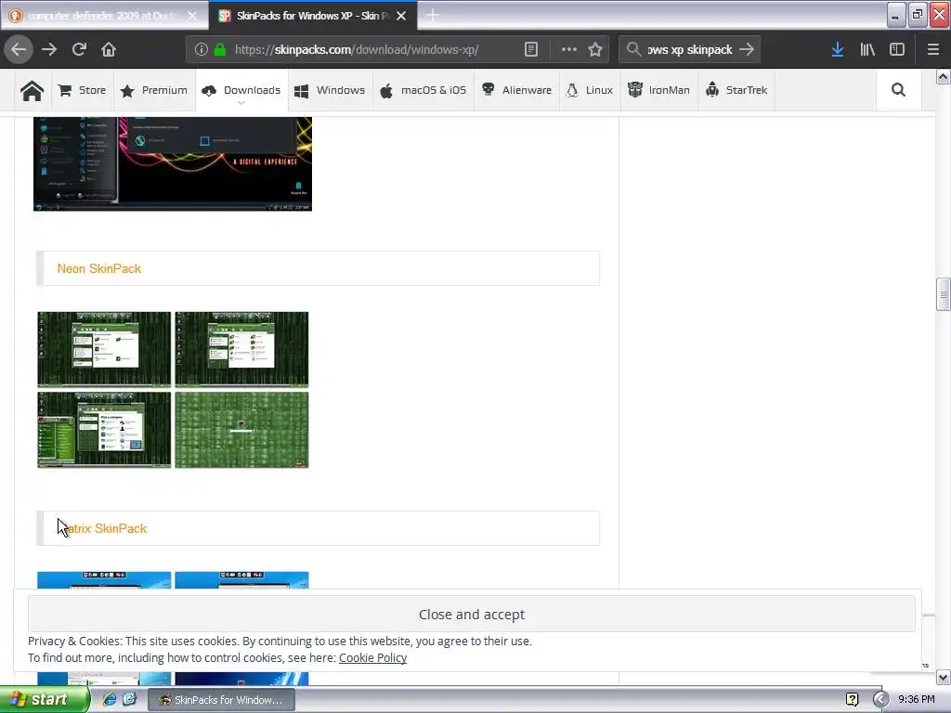The image size is (951, 713).
Task: Open the IronMan menu item
Action: [x=658, y=90]
